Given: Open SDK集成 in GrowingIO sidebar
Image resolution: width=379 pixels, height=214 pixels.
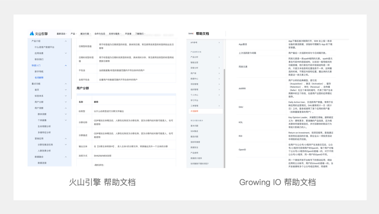Looking at the screenshot, I should coord(194,131).
